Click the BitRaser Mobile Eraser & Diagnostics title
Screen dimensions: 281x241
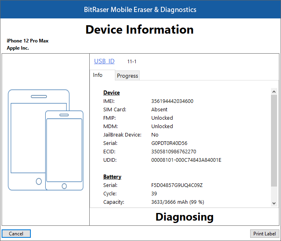point(140,10)
